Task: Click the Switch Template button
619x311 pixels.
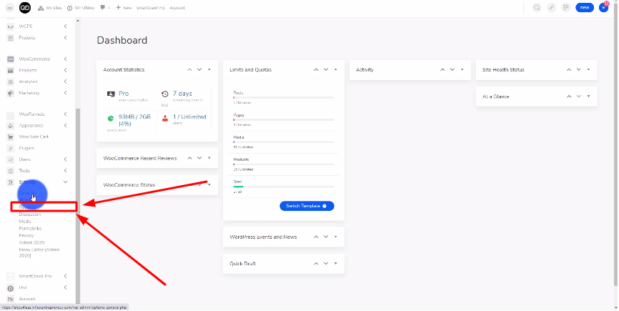Action: [x=307, y=206]
